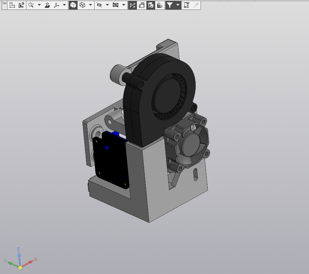Click the normal-to-plane view icon

(x=47, y=5)
